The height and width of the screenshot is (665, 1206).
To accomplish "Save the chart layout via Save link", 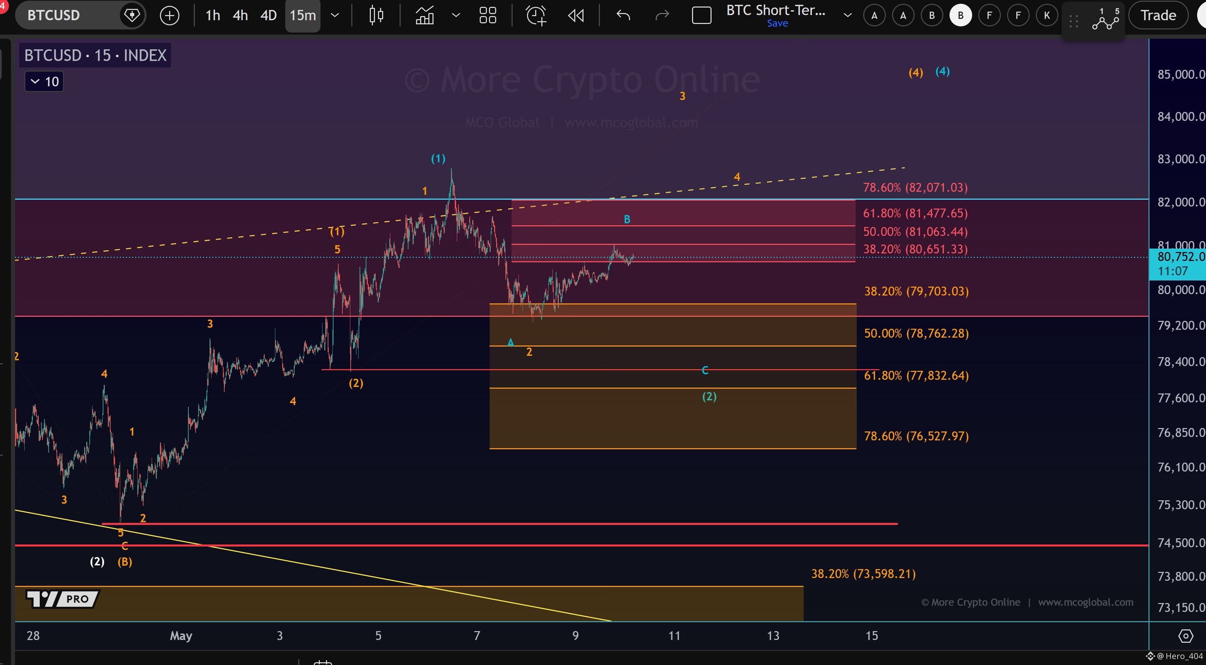I will pyautogui.click(x=777, y=23).
